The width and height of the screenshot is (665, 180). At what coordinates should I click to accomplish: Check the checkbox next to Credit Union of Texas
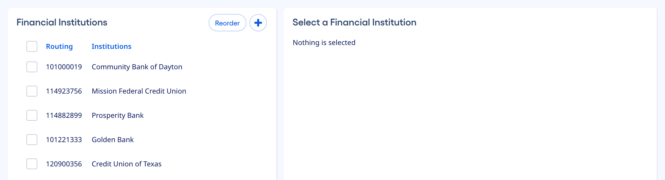click(32, 164)
